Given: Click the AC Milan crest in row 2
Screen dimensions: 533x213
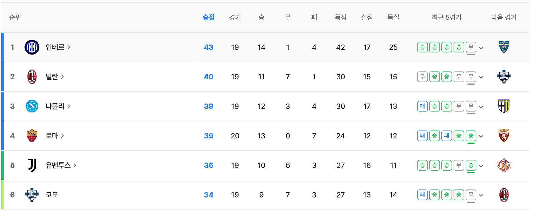Looking at the screenshot, I should [x=32, y=77].
